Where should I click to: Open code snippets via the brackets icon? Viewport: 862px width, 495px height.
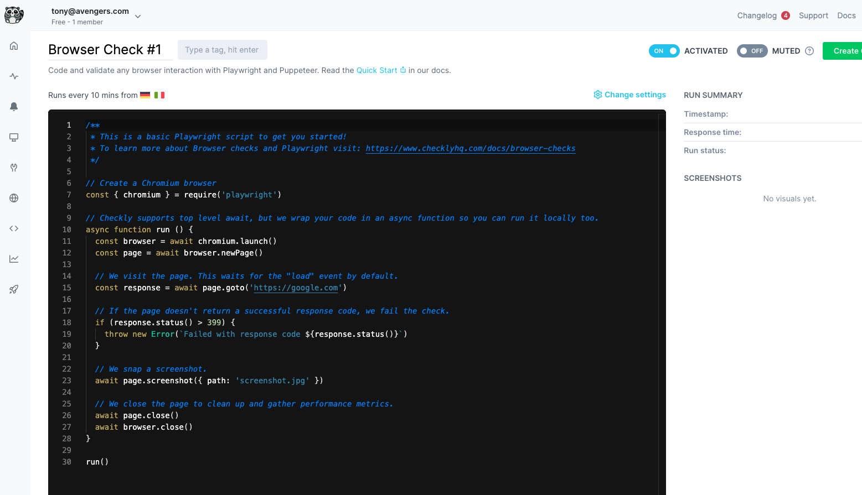pyautogui.click(x=13, y=228)
